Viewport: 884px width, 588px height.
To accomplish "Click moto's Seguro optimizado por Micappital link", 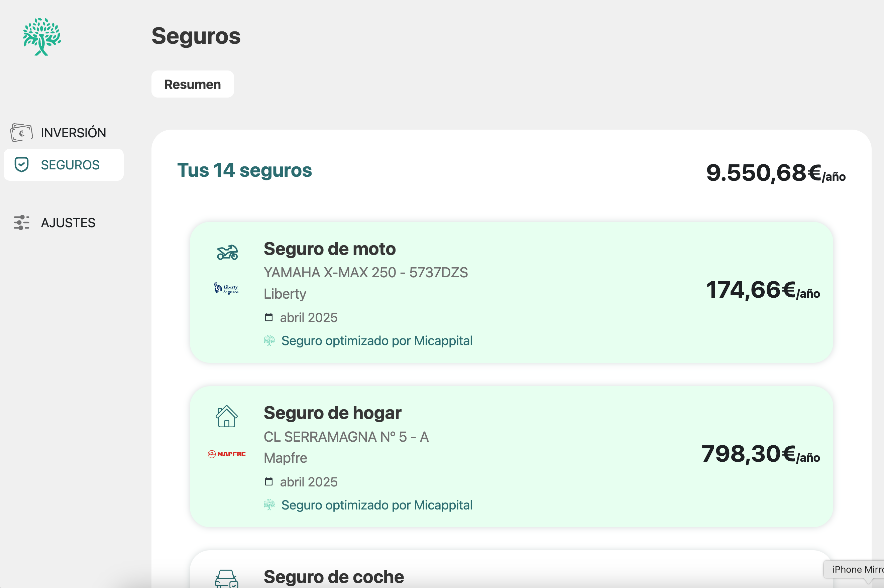I will point(376,341).
